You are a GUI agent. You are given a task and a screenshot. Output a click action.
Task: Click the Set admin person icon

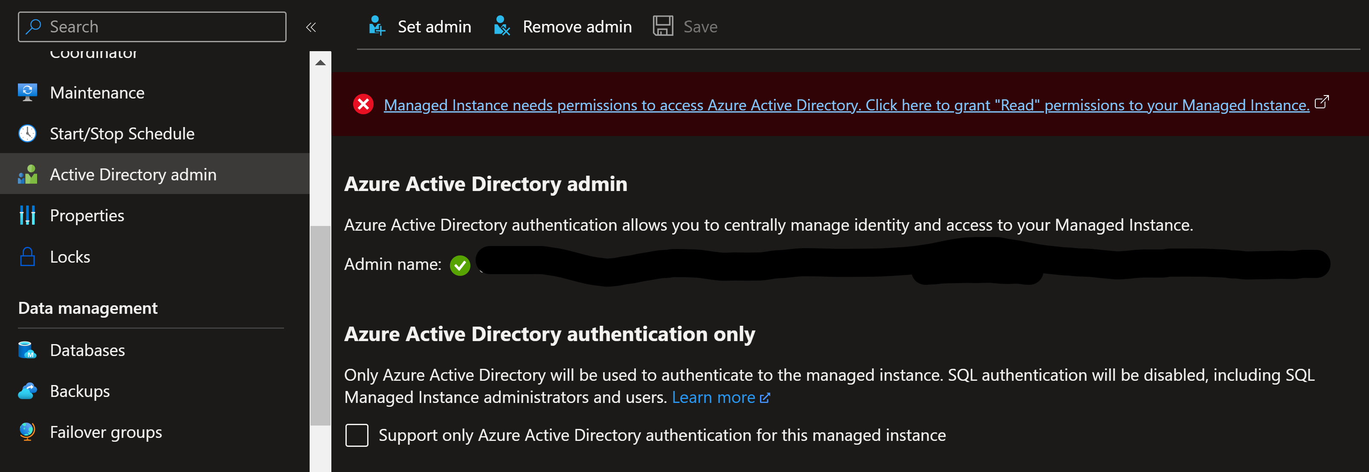[x=377, y=26]
